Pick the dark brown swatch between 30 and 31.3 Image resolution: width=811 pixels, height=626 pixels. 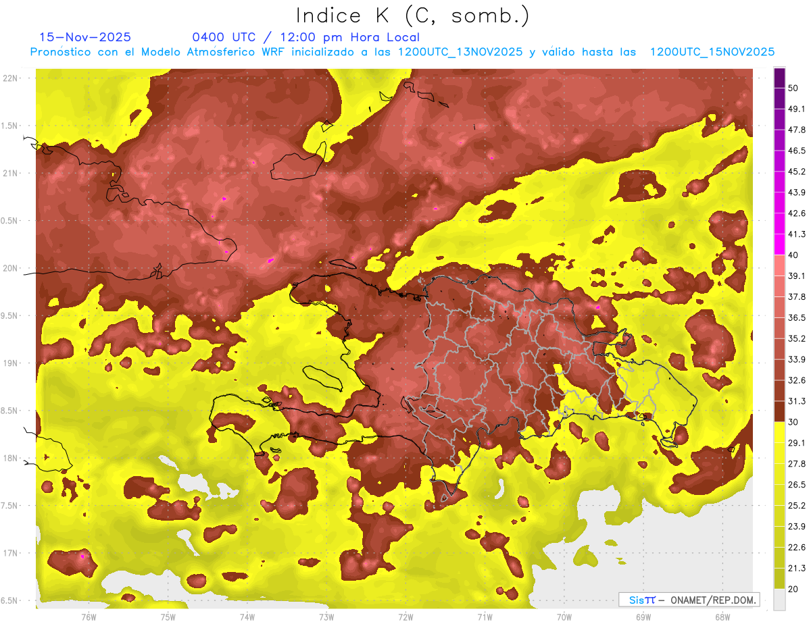click(x=779, y=412)
